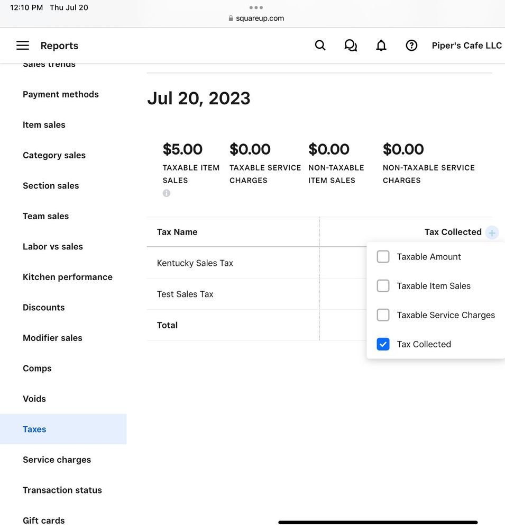The height and width of the screenshot is (529, 505).
Task: Tap the three-dot multitasking icon at top
Action: 256,7
